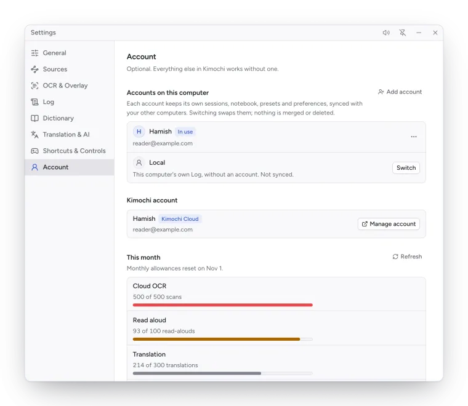Click the Kimochi Cloud badge
468x406 pixels.
pos(180,219)
